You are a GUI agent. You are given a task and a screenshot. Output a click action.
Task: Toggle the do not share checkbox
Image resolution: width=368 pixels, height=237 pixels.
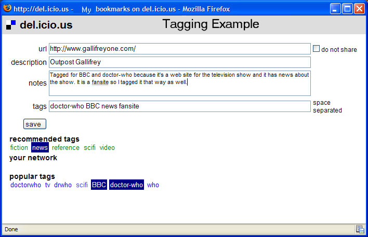316,49
